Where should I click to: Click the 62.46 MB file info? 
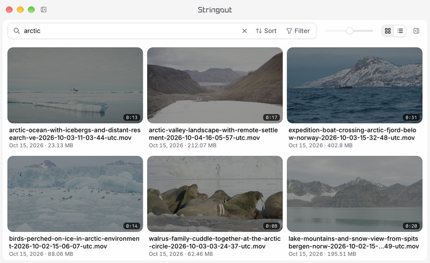pyautogui.click(x=181, y=254)
